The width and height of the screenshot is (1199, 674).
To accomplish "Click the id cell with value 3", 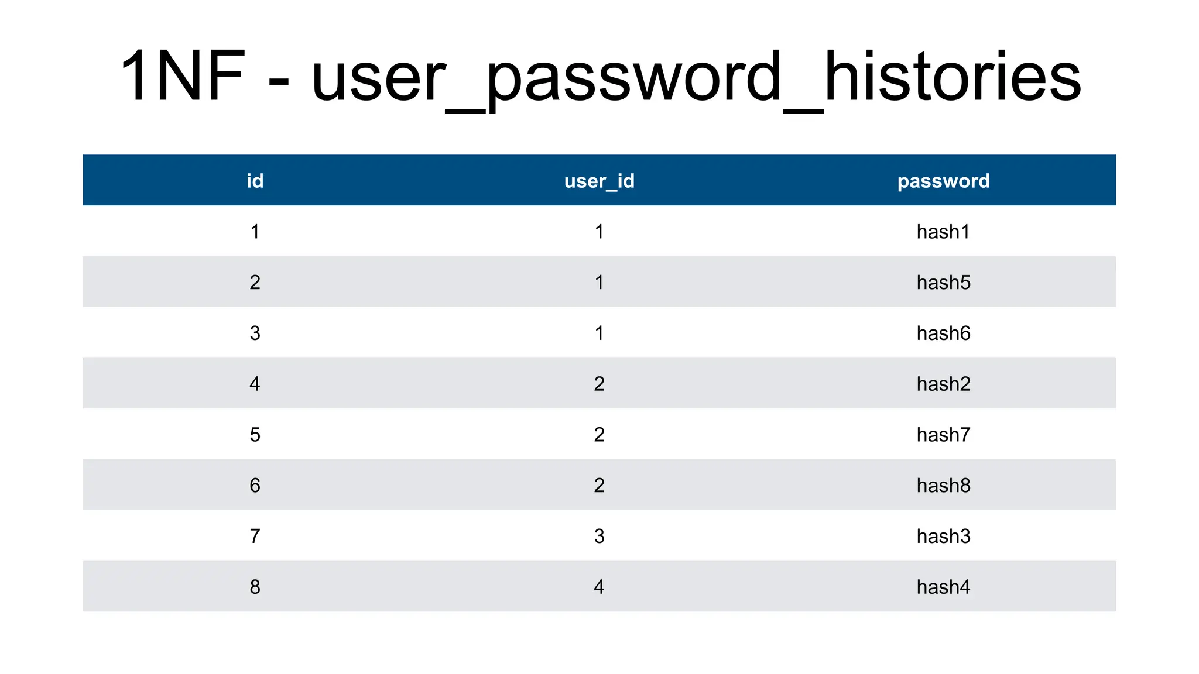I will pyautogui.click(x=255, y=333).
